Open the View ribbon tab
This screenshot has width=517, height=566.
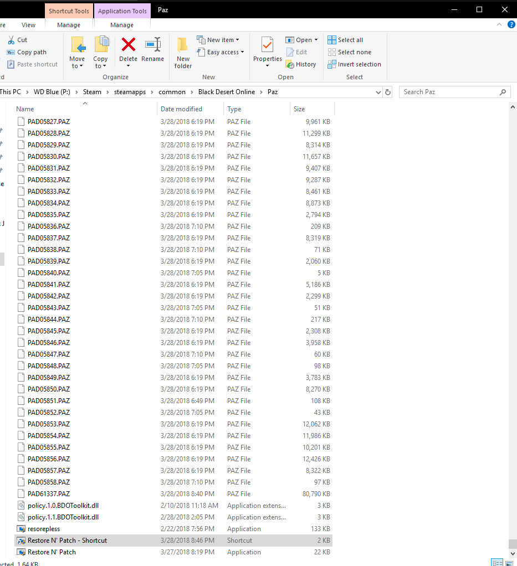click(28, 25)
